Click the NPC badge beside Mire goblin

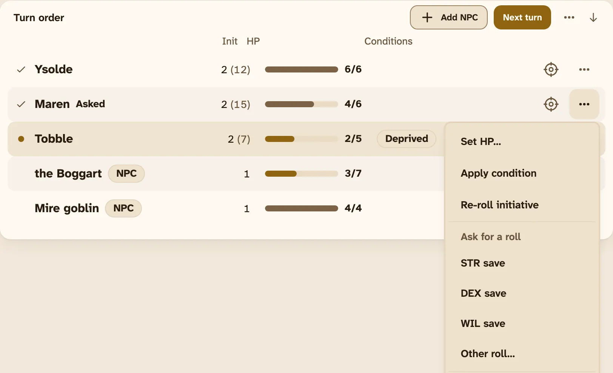click(x=123, y=208)
